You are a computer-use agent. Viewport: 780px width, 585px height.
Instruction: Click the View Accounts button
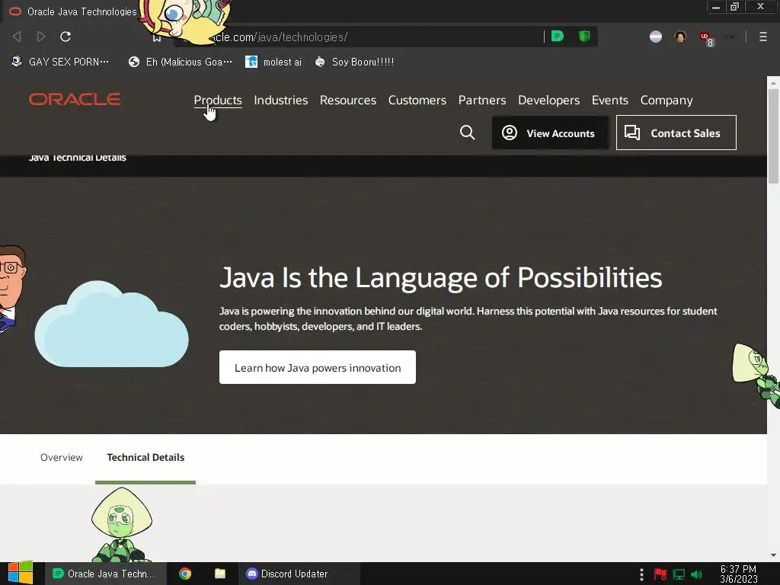coord(550,133)
